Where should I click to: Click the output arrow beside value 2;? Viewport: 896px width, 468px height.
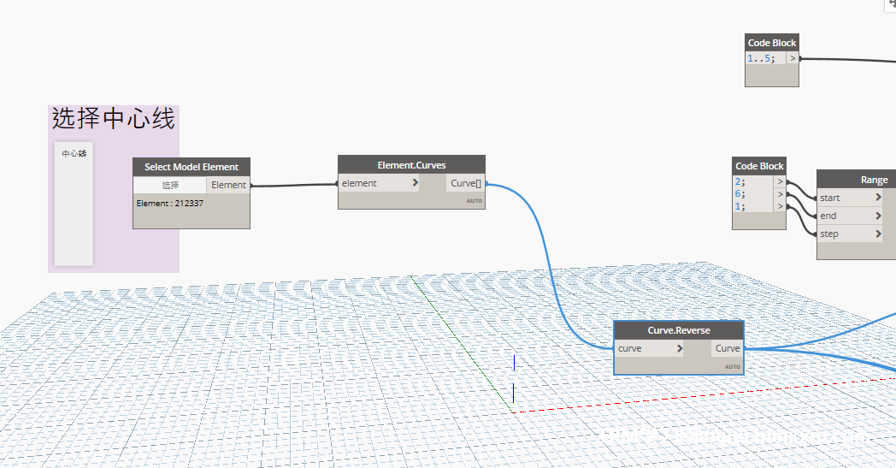(x=779, y=182)
